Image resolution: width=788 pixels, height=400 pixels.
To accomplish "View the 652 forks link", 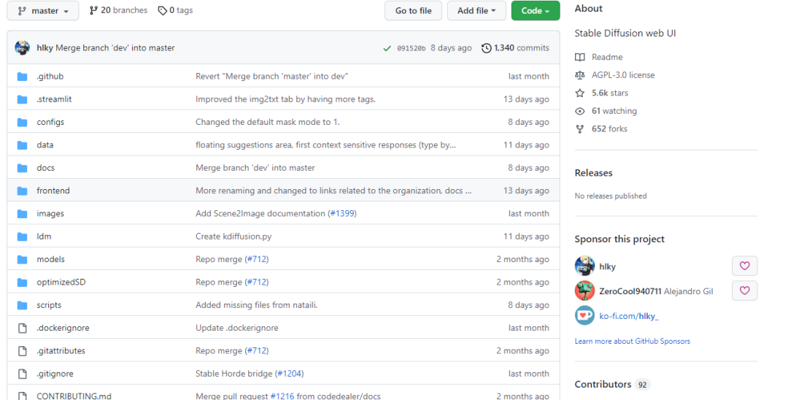I will click(609, 128).
